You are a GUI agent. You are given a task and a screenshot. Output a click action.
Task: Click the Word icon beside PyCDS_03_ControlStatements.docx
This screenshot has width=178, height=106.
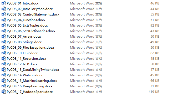pos(3,14)
